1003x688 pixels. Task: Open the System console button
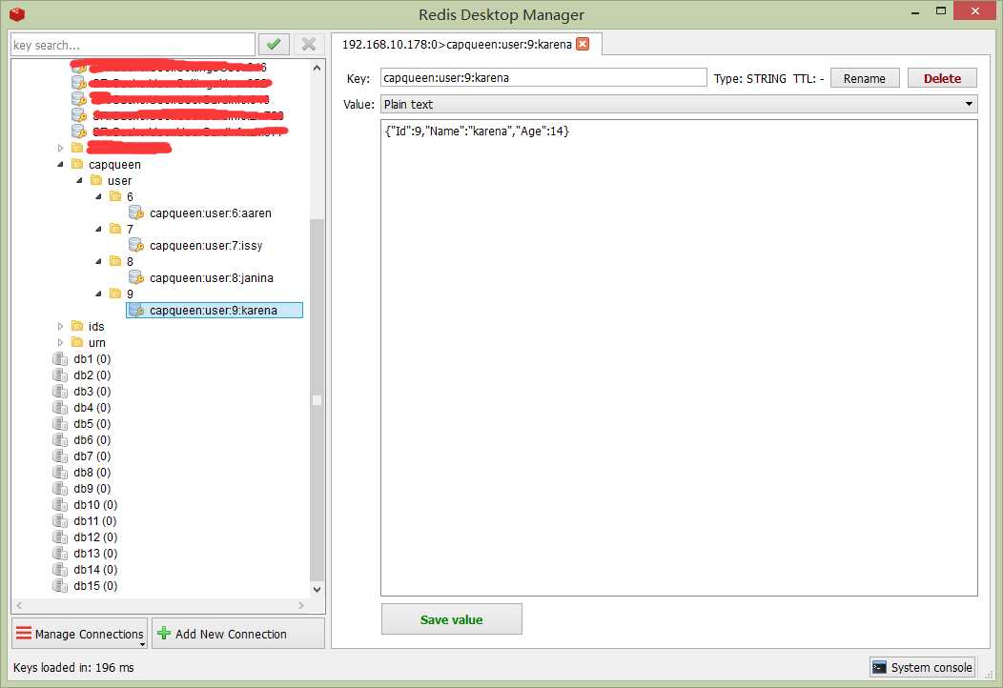(922, 667)
